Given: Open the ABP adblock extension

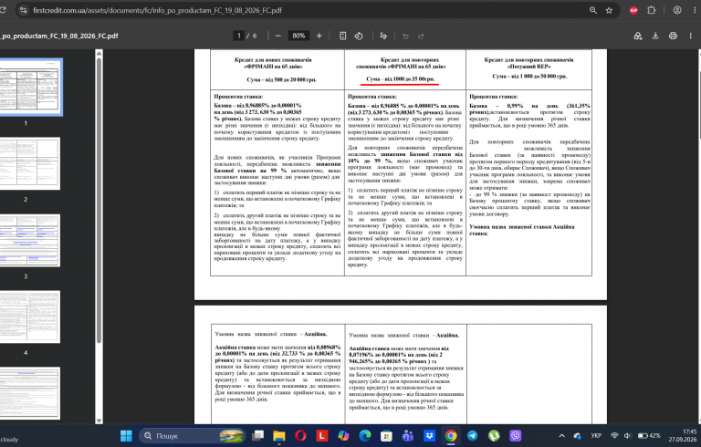Looking at the screenshot, I should coord(633,10).
